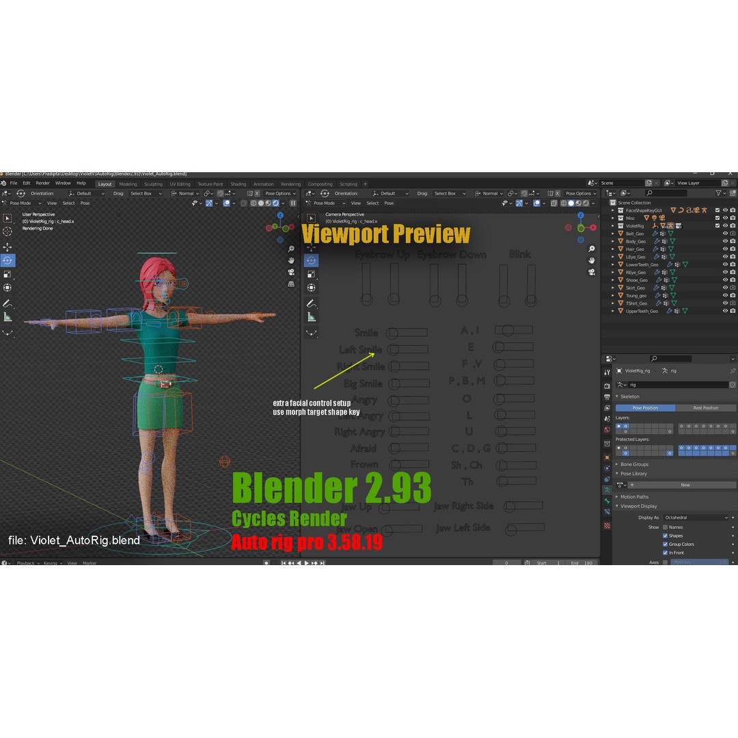This screenshot has width=738, height=738.
Task: Click the Z axis on left viewport gizmo
Action: (x=280, y=215)
